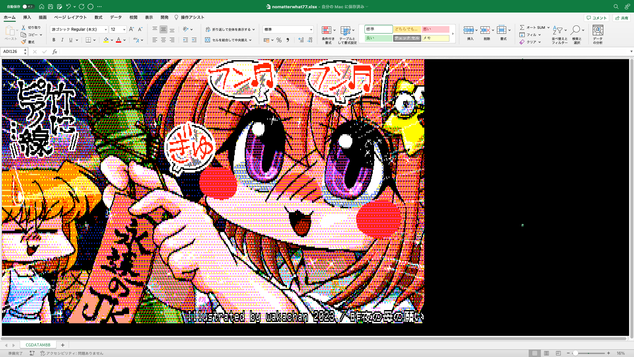Viewport: 634px width, 357px height.
Task: Open the Review tab
Action: (133, 17)
